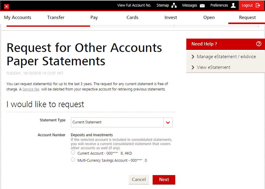Click View Full Account No. link
This screenshot has width=265, height=189.
point(134,6)
